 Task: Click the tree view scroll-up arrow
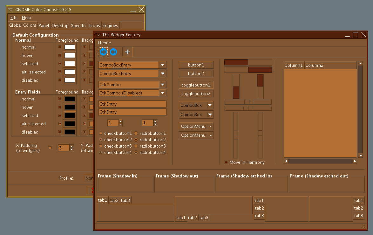[360, 63]
